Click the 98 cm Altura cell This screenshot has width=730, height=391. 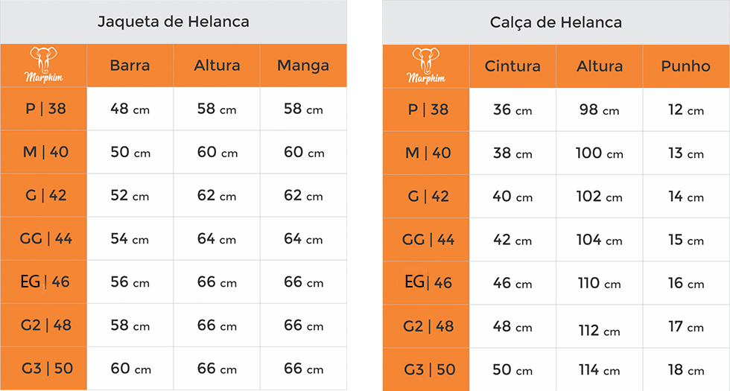pyautogui.click(x=599, y=109)
